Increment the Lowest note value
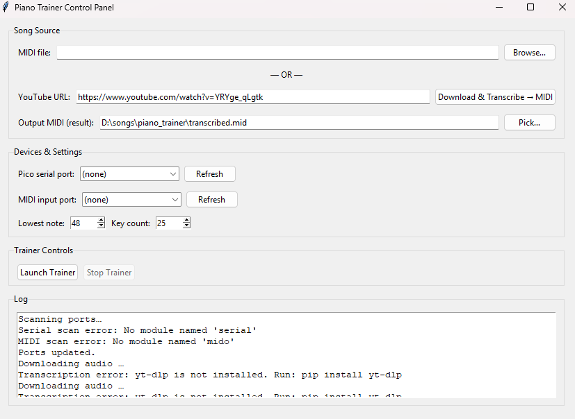This screenshot has width=575, height=419. pos(101,220)
